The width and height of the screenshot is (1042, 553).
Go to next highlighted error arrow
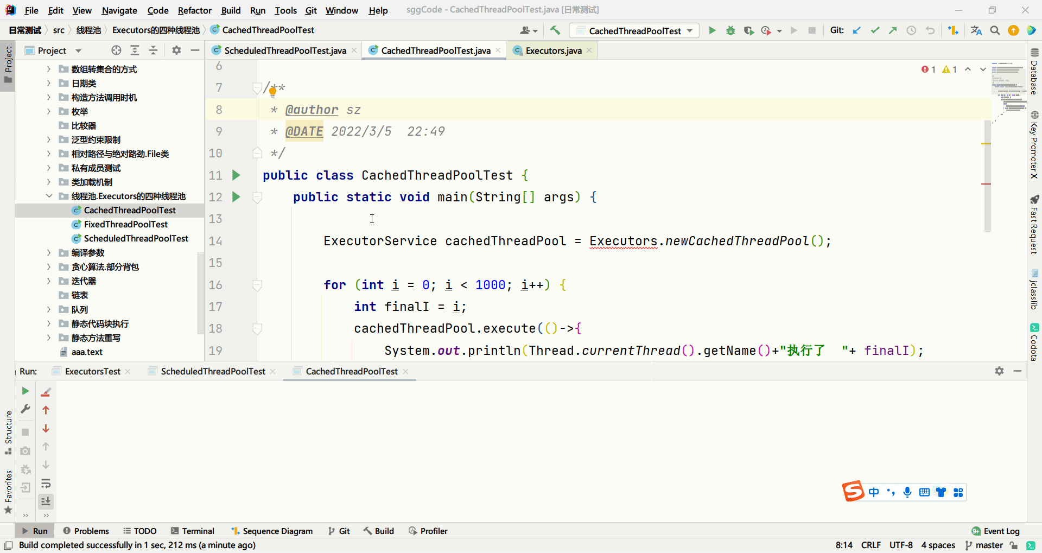tap(983, 69)
